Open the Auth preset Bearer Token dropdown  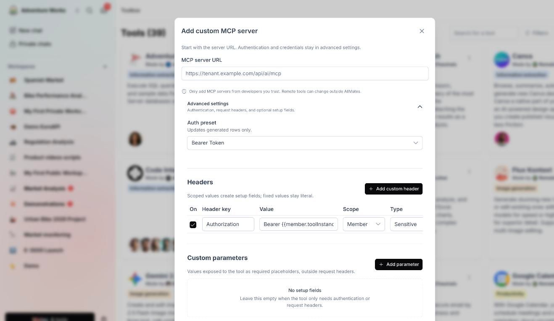[305, 143]
